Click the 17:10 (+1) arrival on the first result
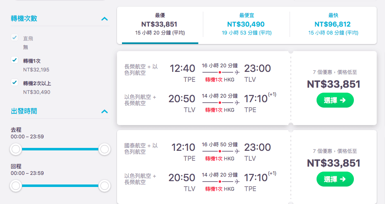The image size is (385, 204). 260,98
